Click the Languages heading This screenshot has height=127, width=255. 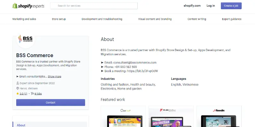coord(178,79)
